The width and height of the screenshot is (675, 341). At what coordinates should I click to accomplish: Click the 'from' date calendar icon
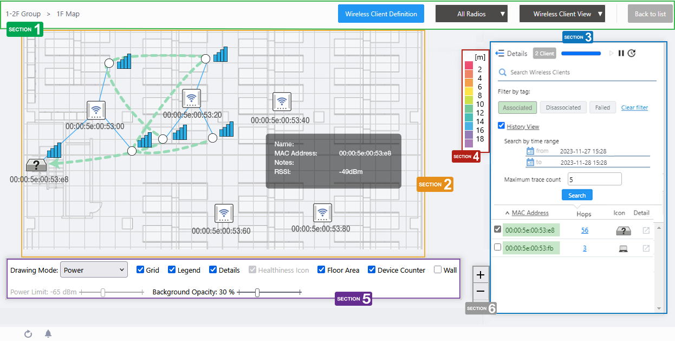[530, 151]
